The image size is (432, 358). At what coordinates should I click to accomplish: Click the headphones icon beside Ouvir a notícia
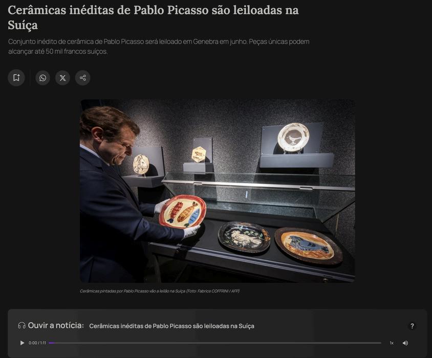tap(21, 325)
